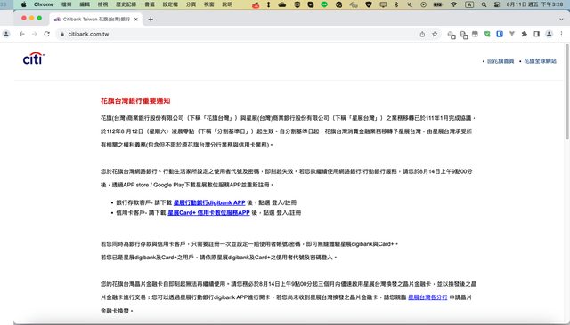Bookmark this page with the star icon

tap(435, 34)
